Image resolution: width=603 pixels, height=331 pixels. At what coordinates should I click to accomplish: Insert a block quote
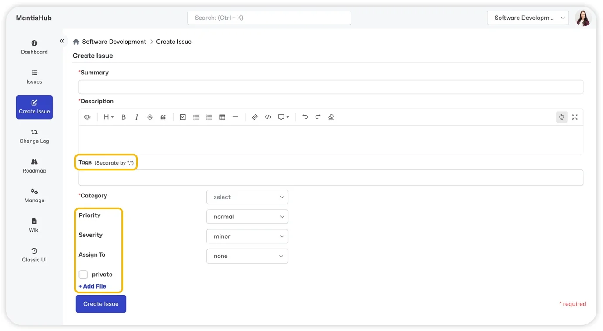(x=163, y=117)
